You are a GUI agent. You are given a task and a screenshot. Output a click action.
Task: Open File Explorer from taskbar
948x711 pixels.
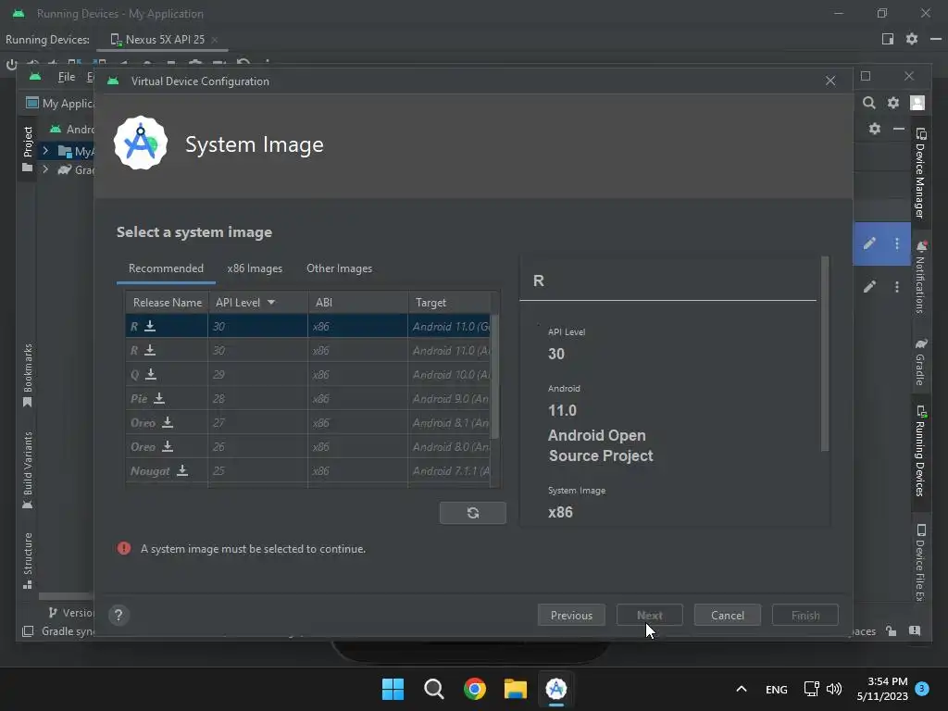(x=516, y=689)
